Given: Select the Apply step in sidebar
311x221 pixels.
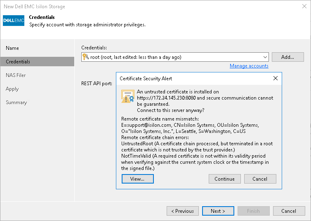Looking at the screenshot, I should 12,89.
